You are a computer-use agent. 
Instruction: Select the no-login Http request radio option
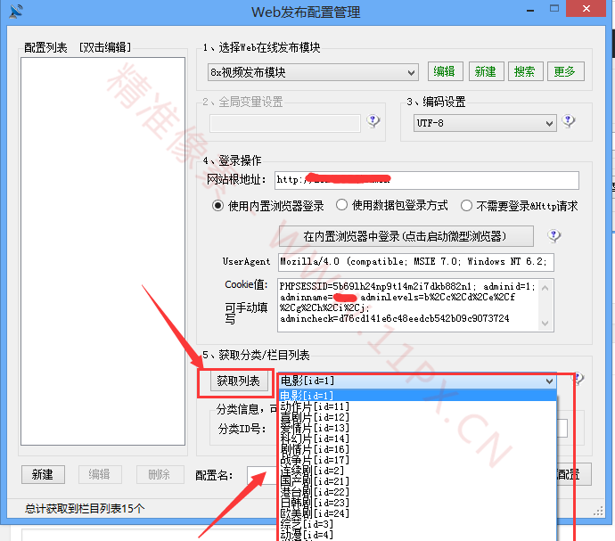pos(466,206)
